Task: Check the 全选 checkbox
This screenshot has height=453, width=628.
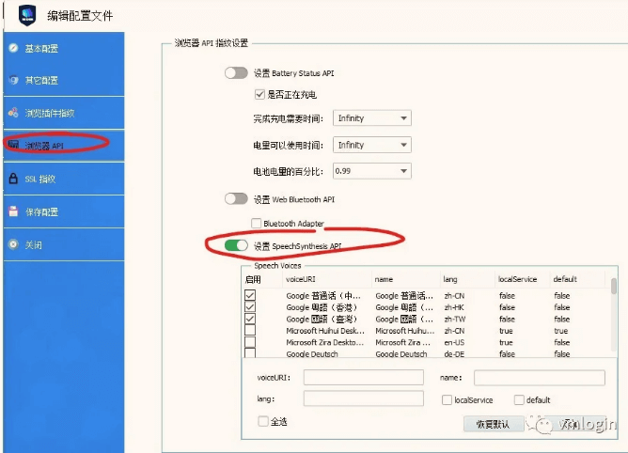Action: pyautogui.click(x=263, y=421)
